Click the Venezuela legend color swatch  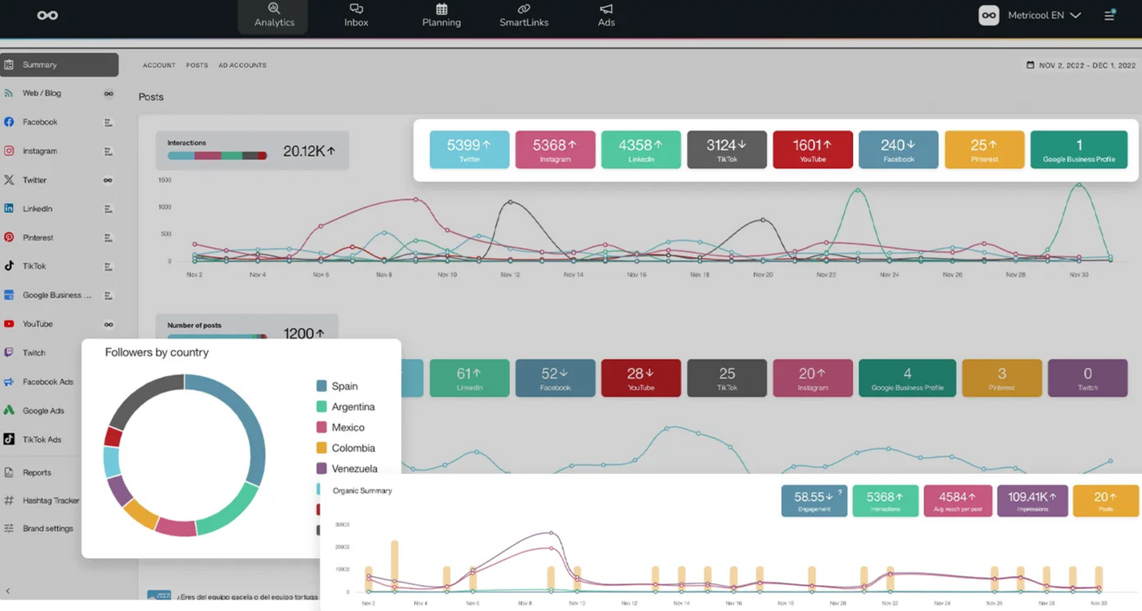pyautogui.click(x=321, y=468)
